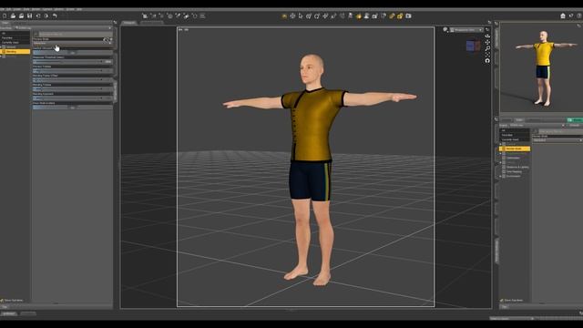583x328 pixels.
Task: Adjust the third slider in left pane
Action: 73,71
